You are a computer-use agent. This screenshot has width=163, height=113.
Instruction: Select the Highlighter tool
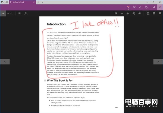pyautogui.click(x=134, y=7)
